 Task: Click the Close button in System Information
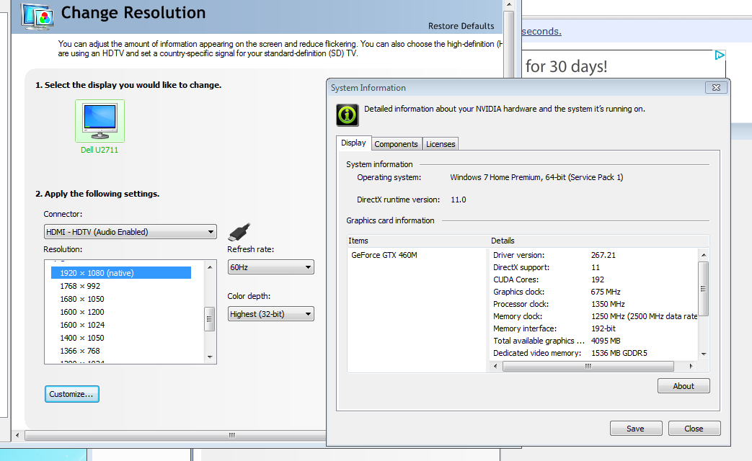pos(694,429)
